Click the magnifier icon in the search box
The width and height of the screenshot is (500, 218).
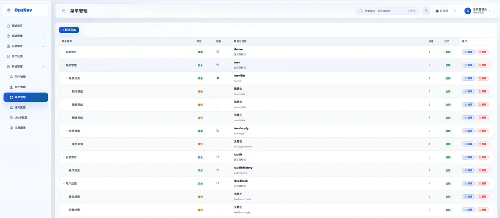361,11
